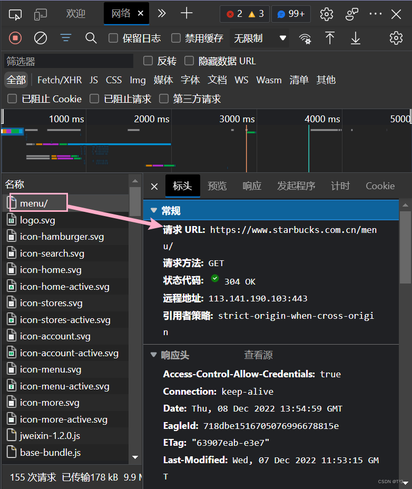Click the feedback people icon
Image resolution: width=412 pixels, height=489 pixels.
pyautogui.click(x=351, y=14)
